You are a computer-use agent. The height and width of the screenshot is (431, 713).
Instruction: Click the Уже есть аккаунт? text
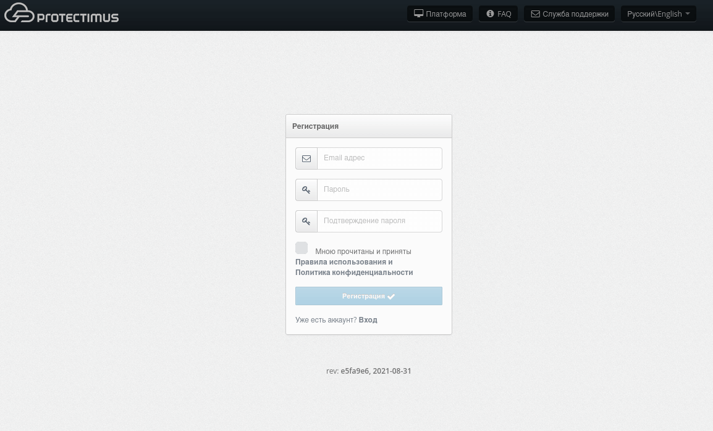[x=326, y=320]
